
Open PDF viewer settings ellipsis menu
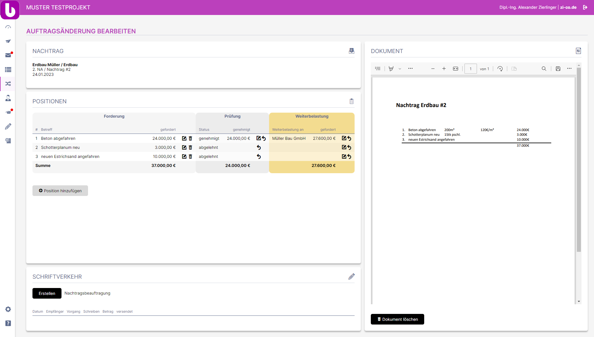[569, 68]
